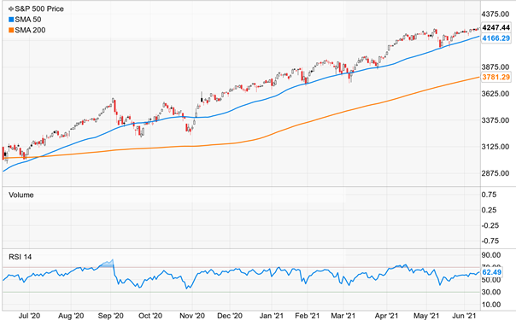Click the Dec '20 date axis label

(x=230, y=316)
